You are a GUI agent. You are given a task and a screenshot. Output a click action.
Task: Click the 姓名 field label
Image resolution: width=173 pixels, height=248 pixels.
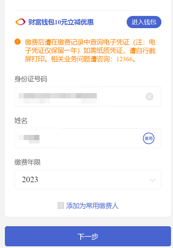pyautogui.click(x=21, y=121)
